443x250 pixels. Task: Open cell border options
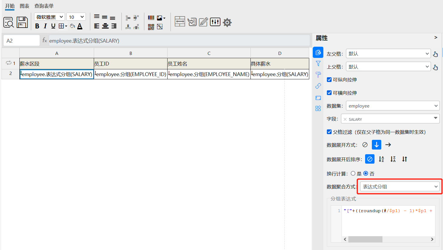[x=63, y=26]
